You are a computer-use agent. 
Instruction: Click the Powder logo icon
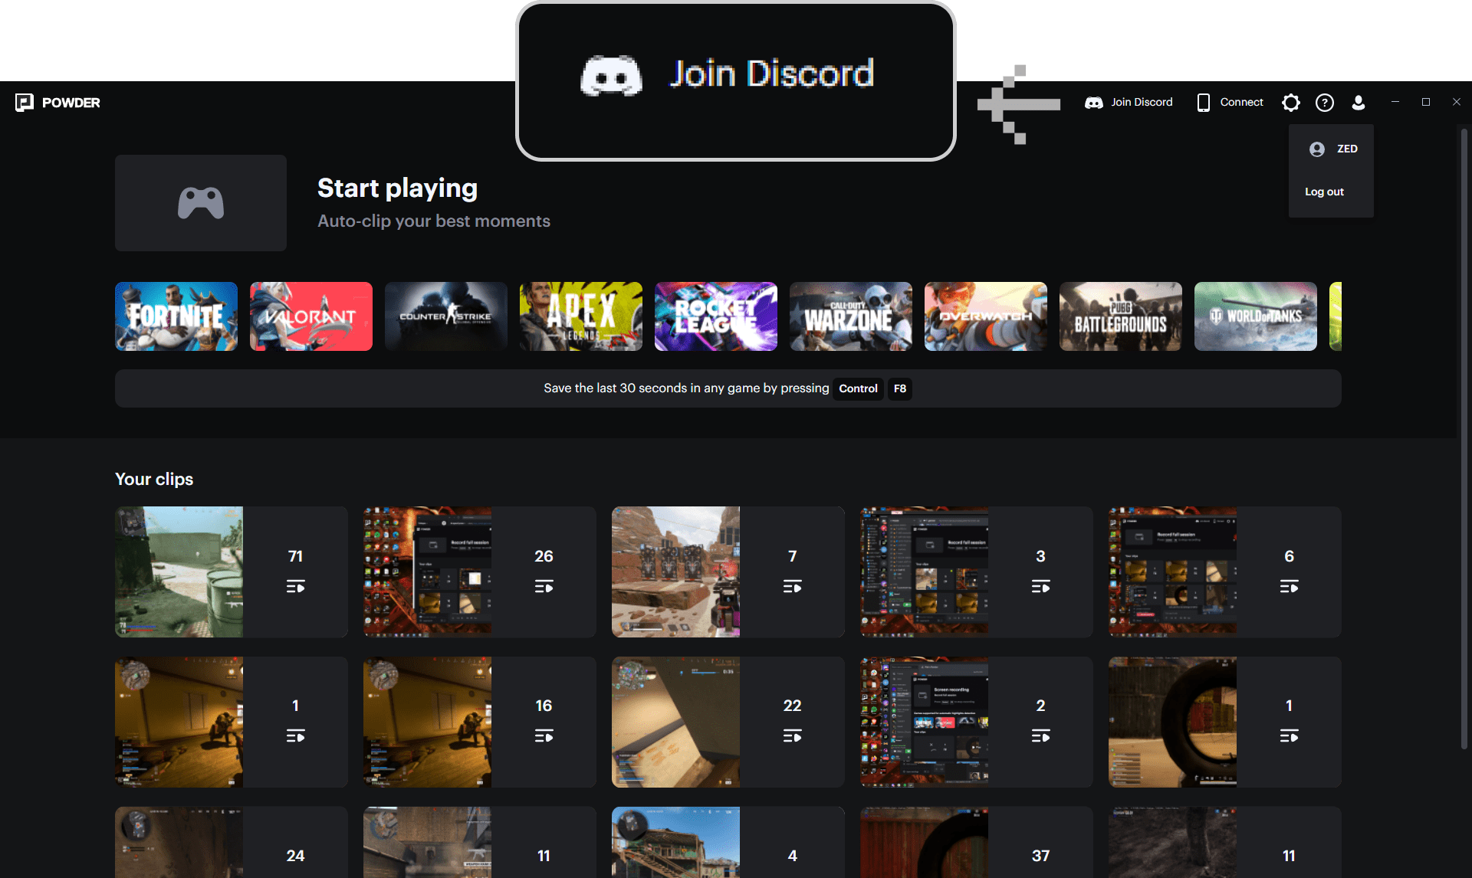pyautogui.click(x=25, y=103)
